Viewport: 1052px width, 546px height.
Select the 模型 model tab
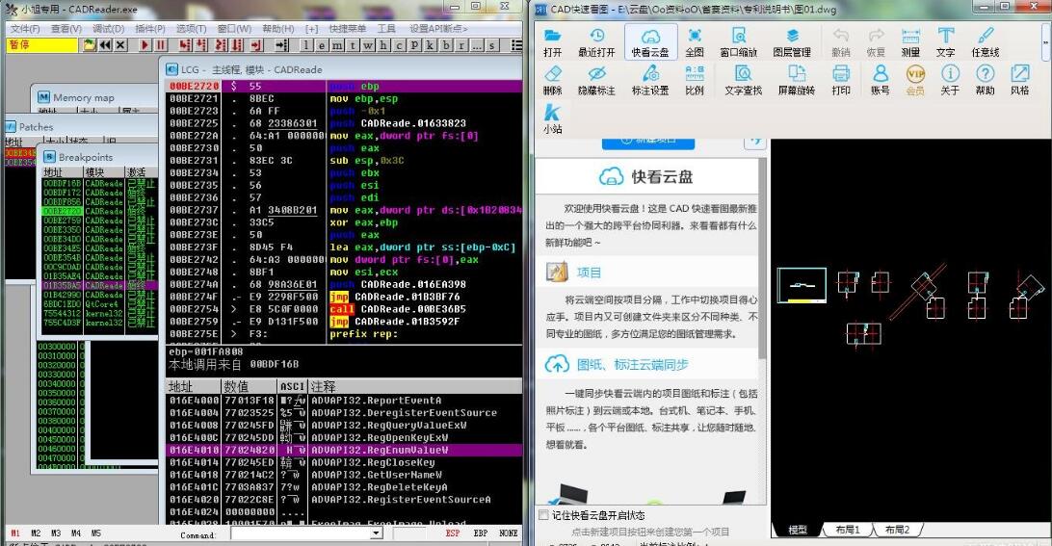pyautogui.click(x=797, y=530)
